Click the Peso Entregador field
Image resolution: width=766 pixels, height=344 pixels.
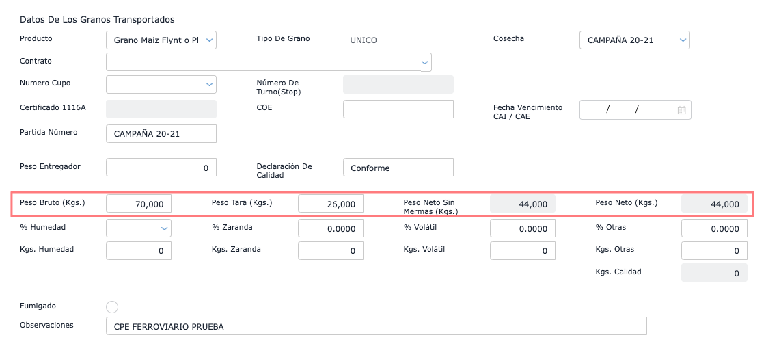pos(161,168)
